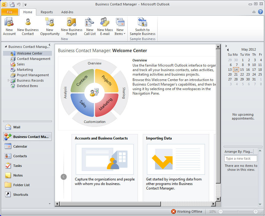
Task: Open Business Contact Manager module
Action: pyautogui.click(x=27, y=137)
